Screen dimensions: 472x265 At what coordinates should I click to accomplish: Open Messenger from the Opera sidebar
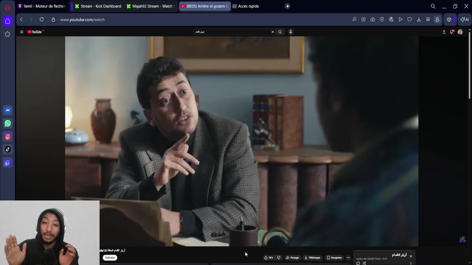point(8,110)
